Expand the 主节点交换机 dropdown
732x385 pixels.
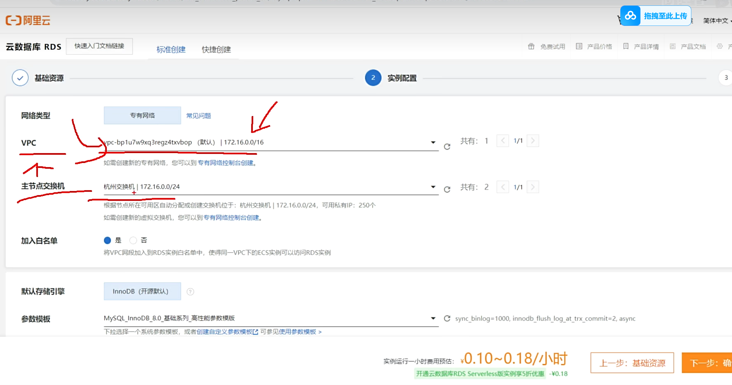coord(433,187)
